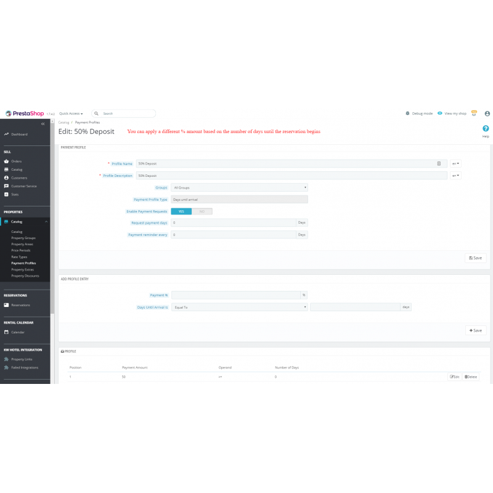The image size is (493, 493).
Task: Click the Request payment days field
Action: [234, 222]
